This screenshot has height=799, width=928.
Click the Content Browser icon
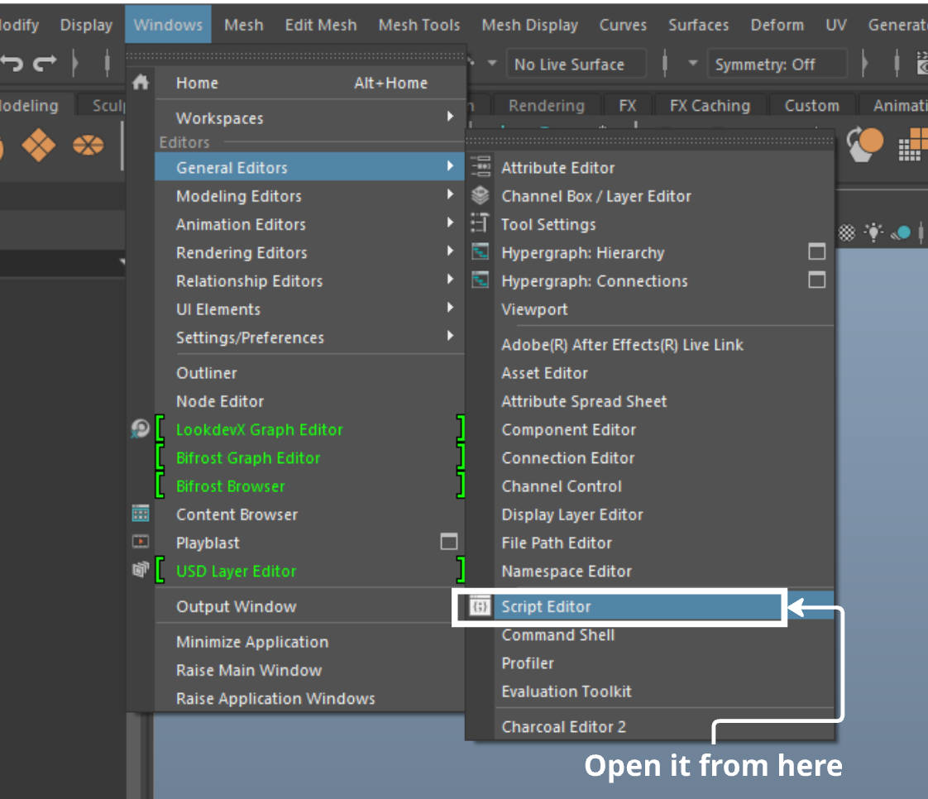tap(141, 514)
